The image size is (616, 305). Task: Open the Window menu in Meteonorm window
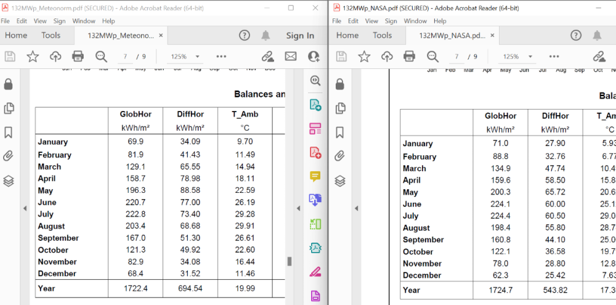tap(84, 21)
